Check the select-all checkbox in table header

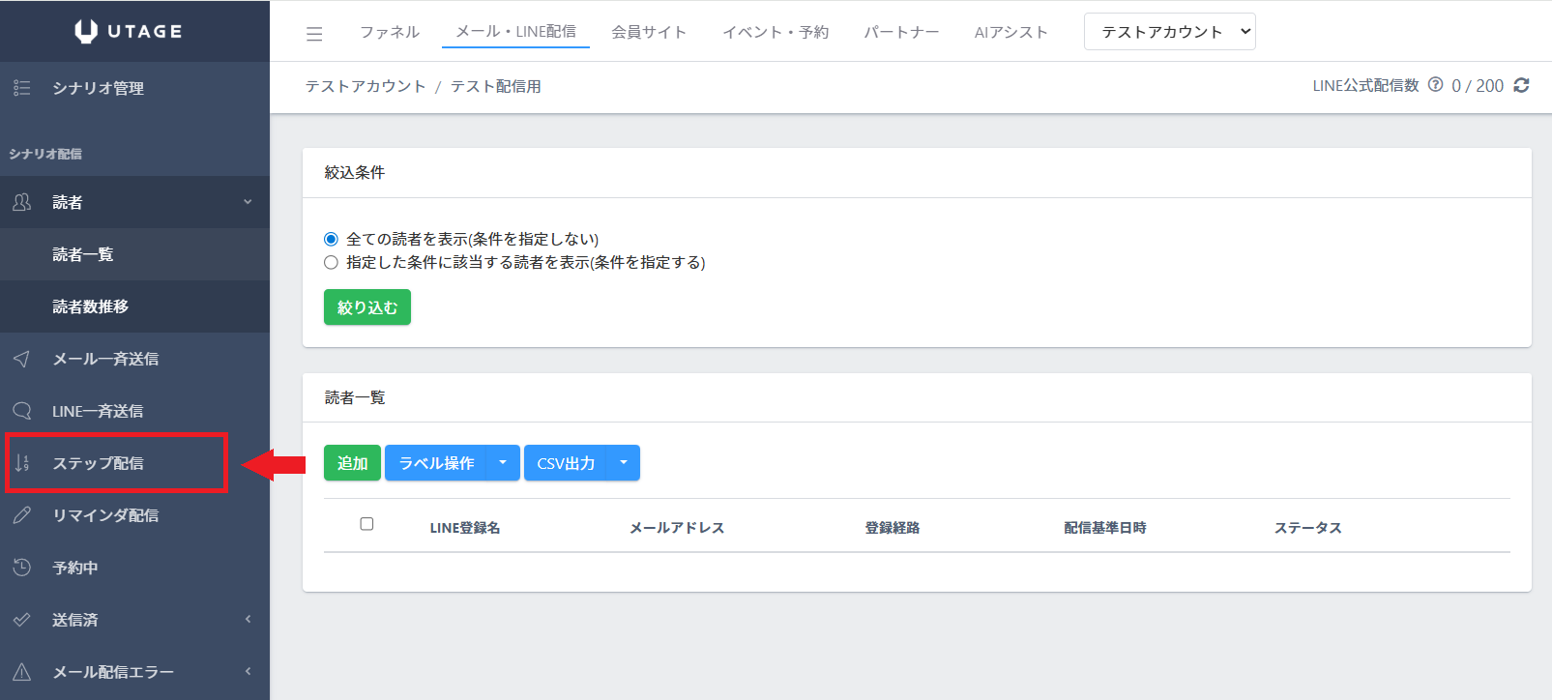(366, 524)
